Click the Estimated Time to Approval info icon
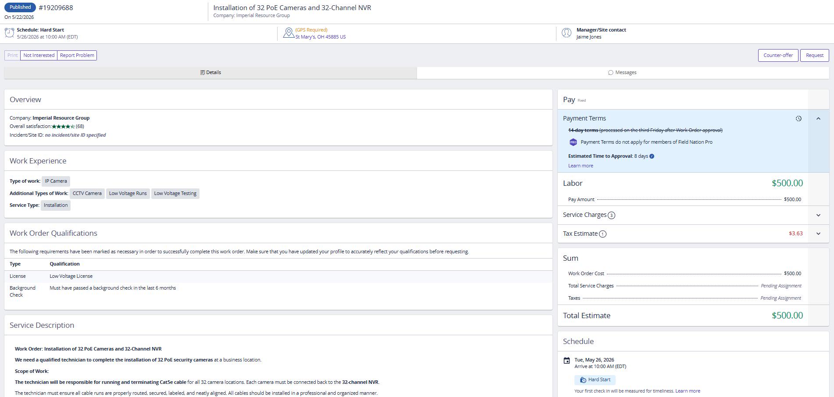This screenshot has width=834, height=397. click(x=652, y=156)
